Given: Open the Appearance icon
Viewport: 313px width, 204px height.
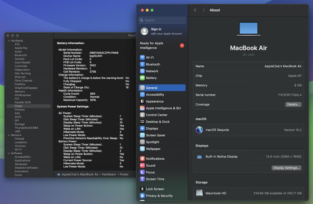Looking at the screenshot, I should (x=142, y=101).
